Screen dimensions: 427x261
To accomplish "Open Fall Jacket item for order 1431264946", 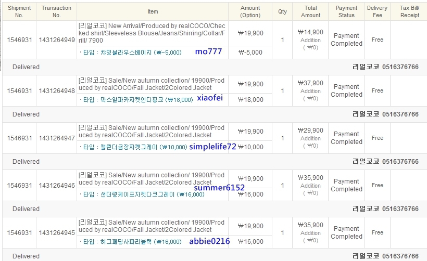I will 152,179.
